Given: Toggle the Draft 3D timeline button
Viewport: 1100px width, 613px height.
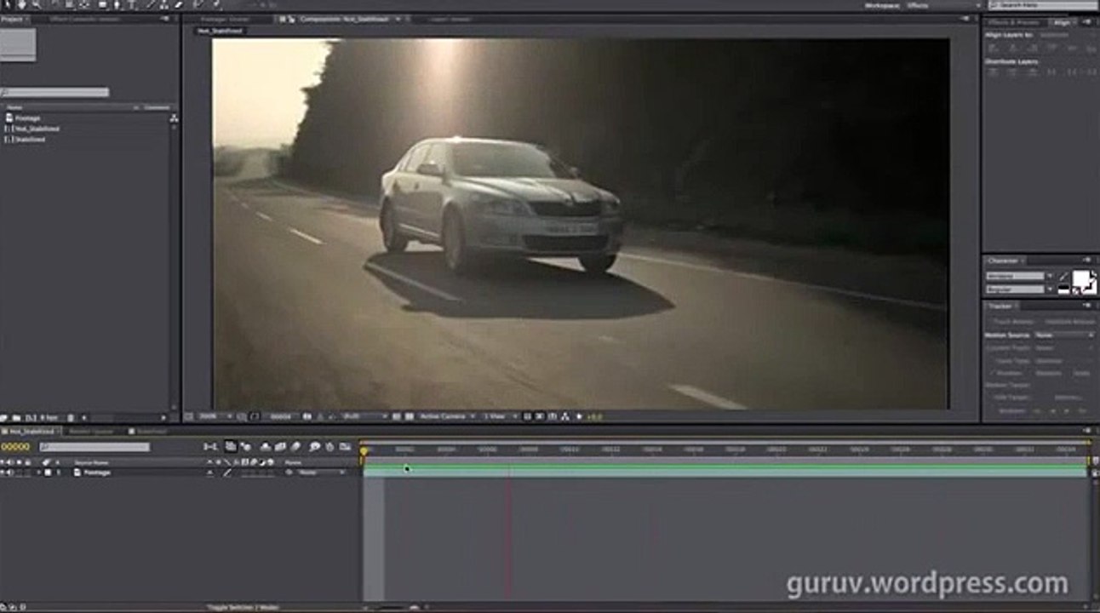Looking at the screenshot, I should pos(247,446).
